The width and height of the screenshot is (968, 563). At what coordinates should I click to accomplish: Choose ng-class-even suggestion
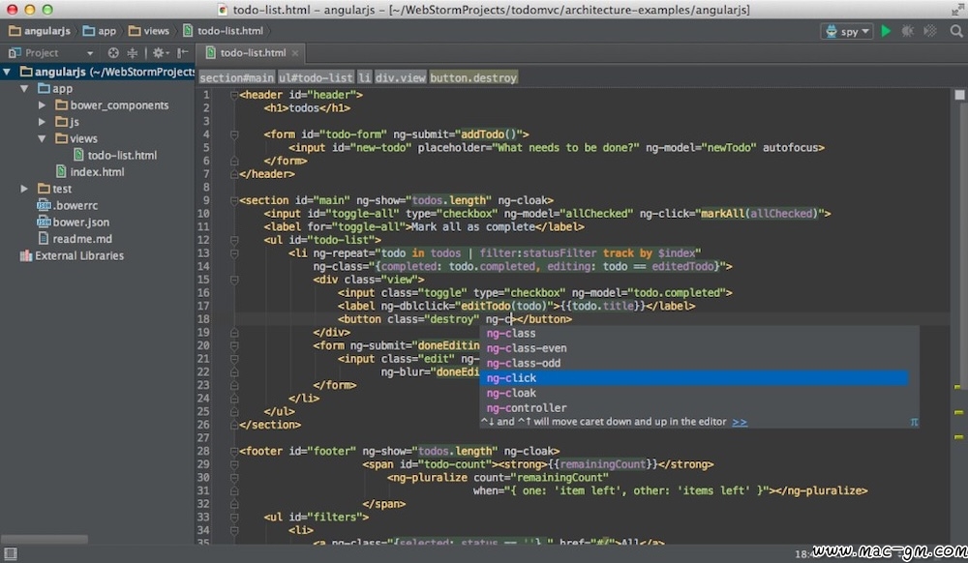tap(694, 348)
